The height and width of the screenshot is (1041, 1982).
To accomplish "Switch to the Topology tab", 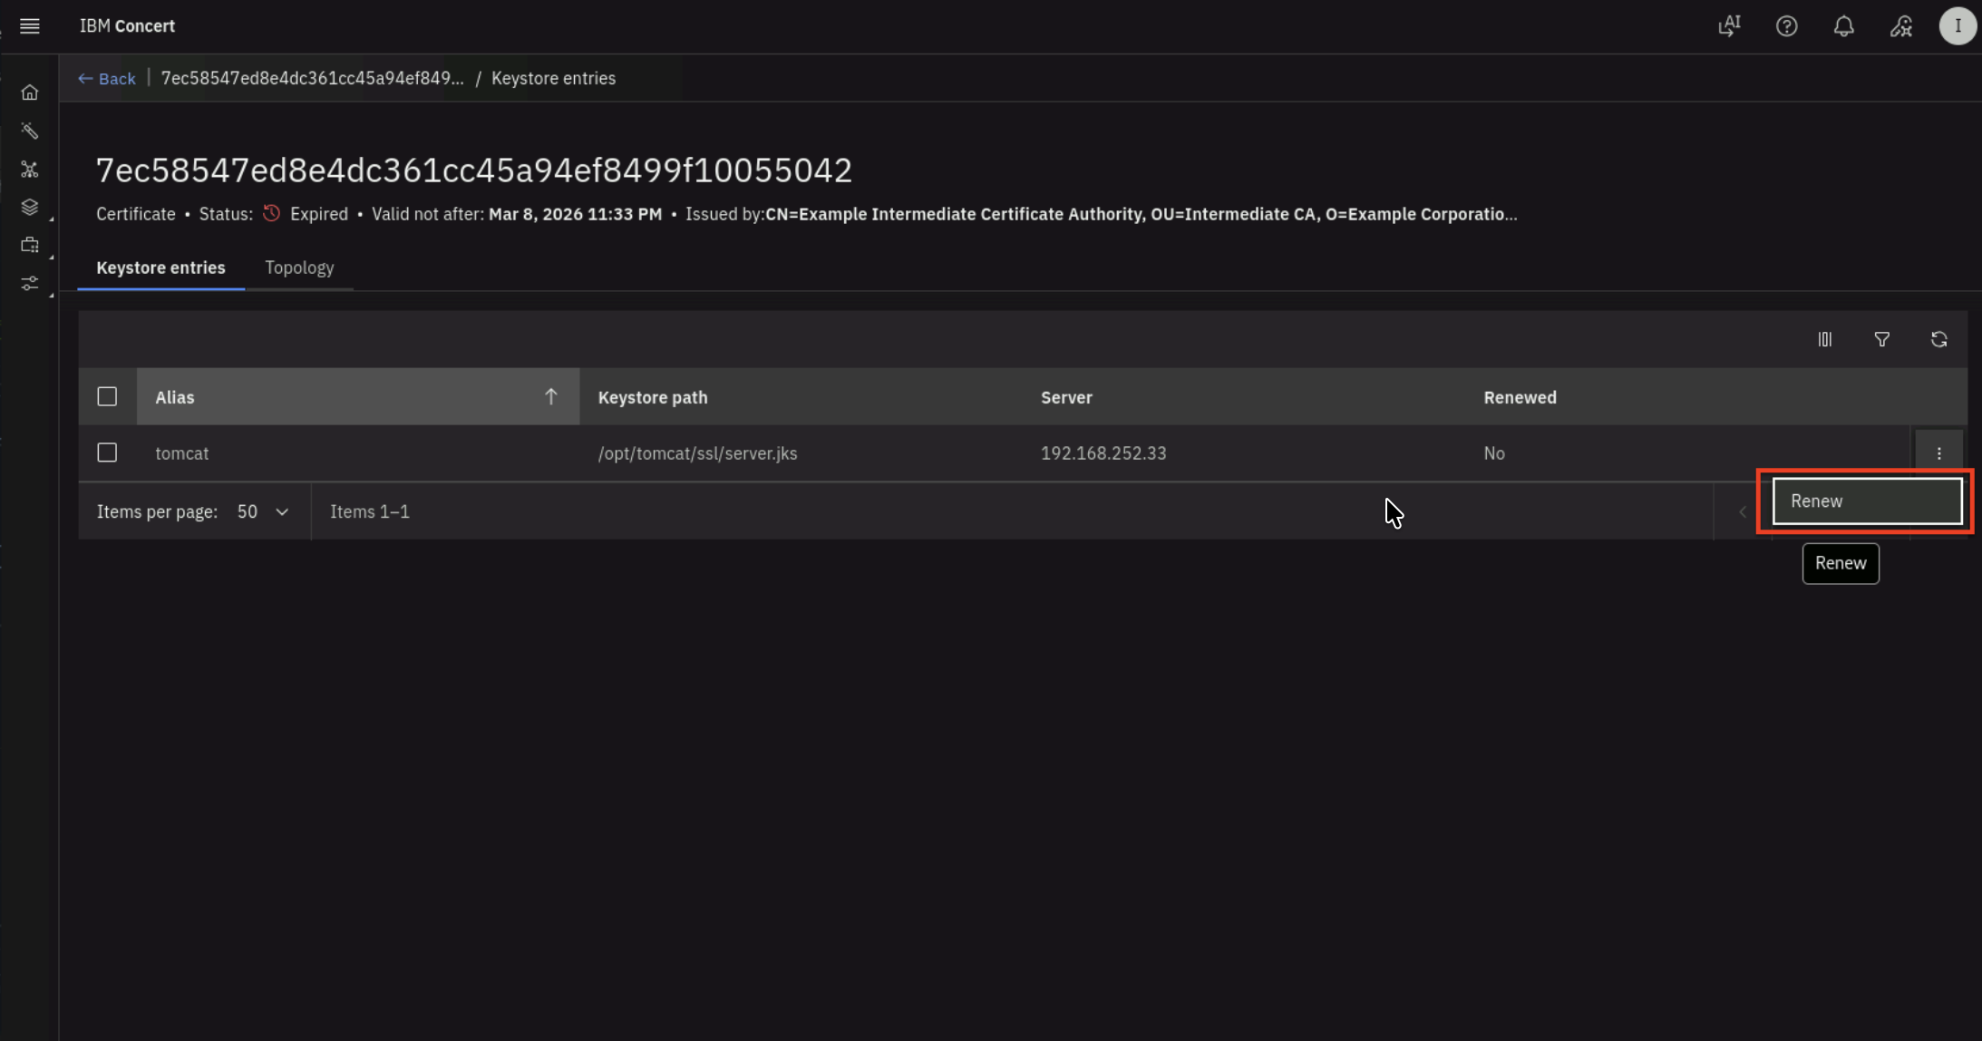I will [299, 268].
